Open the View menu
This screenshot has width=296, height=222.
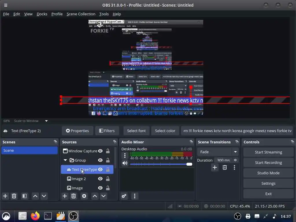28,14
